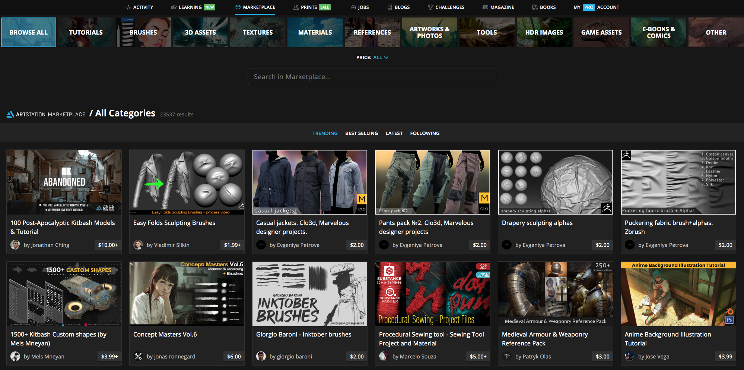This screenshot has width=744, height=370.
Task: Click the Prints icon
Action: point(296,7)
